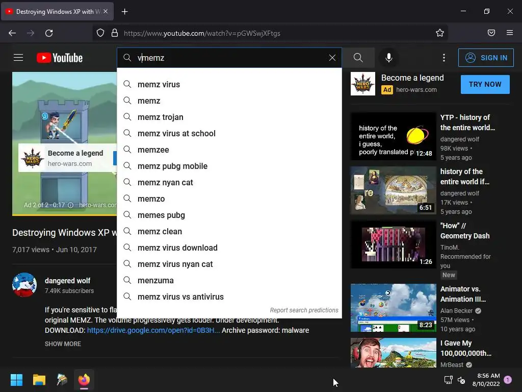This screenshot has height=392, width=522.
Task: Click the browser forward arrow
Action: (x=31, y=33)
